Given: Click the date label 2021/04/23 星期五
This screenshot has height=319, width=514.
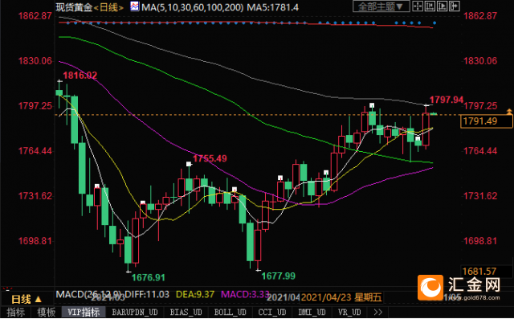Looking at the screenshot, I should (x=341, y=297).
